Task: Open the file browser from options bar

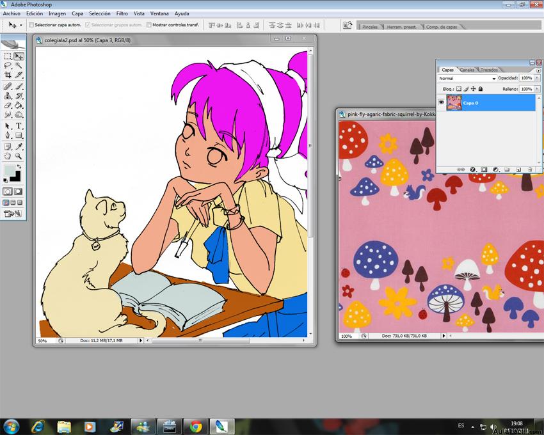Action: click(347, 26)
